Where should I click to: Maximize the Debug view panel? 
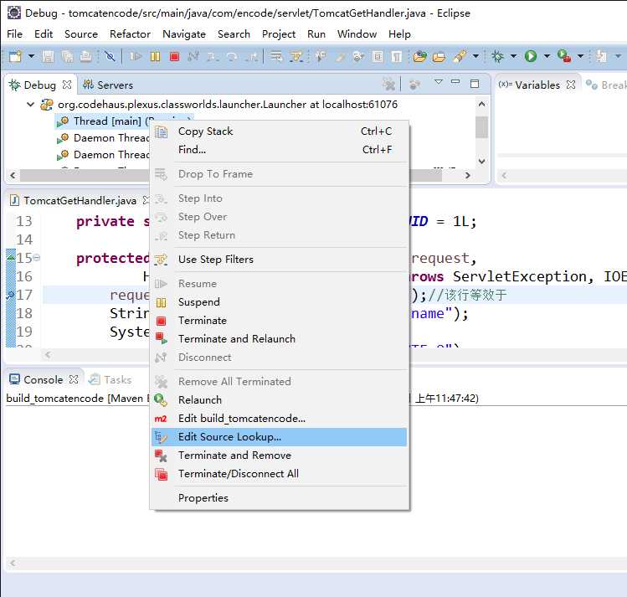coord(475,84)
